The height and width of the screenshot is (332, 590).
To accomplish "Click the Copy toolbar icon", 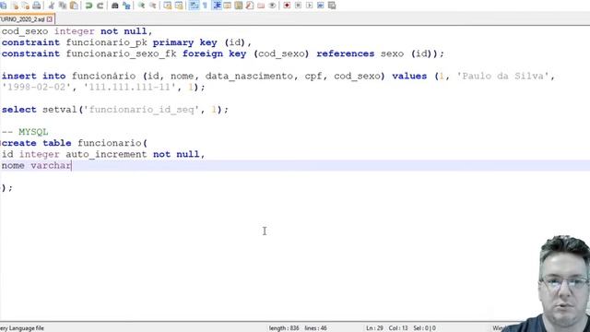I will (x=63, y=6).
